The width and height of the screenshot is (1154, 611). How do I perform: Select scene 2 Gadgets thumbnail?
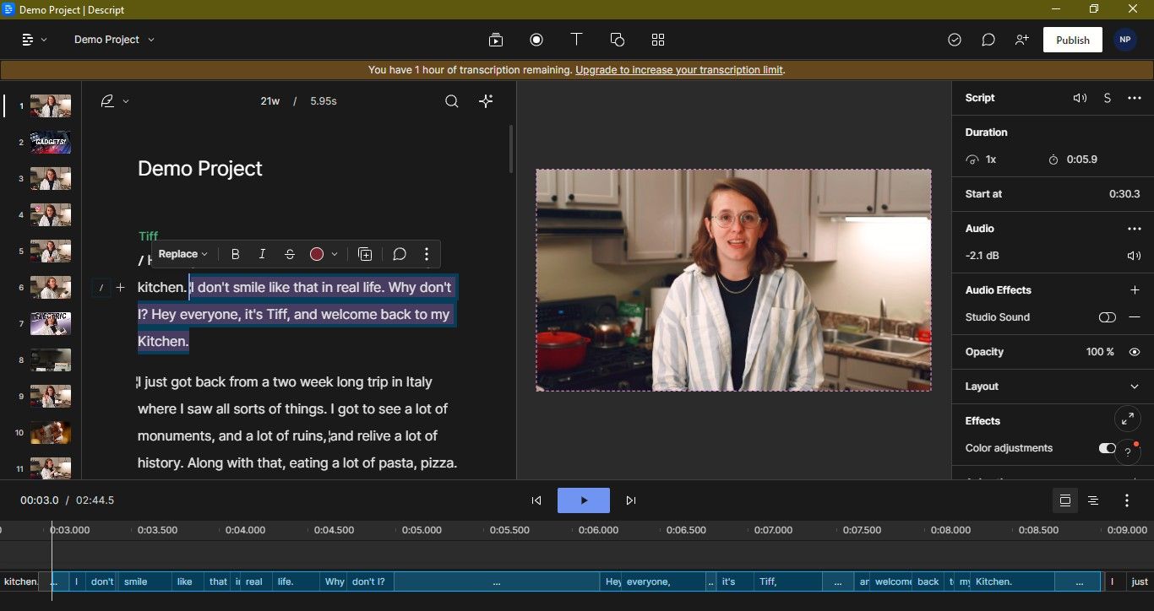click(51, 143)
